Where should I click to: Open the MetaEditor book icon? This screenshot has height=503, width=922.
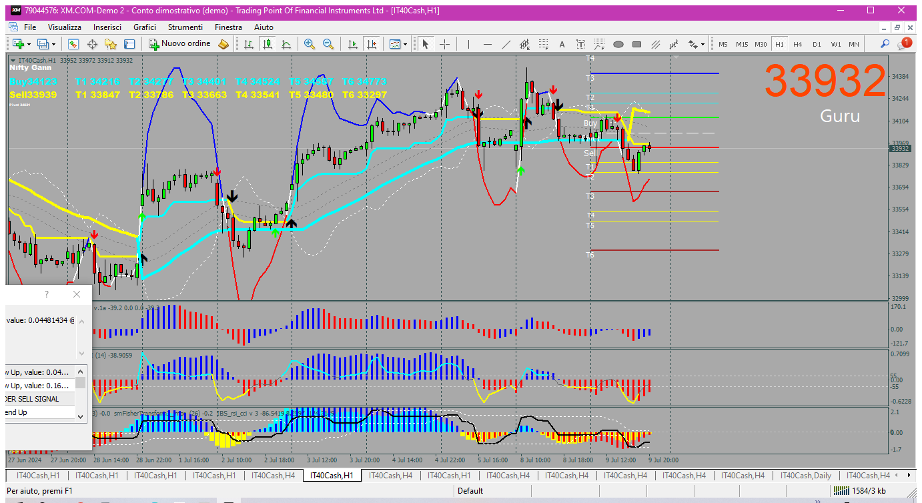[x=223, y=44]
